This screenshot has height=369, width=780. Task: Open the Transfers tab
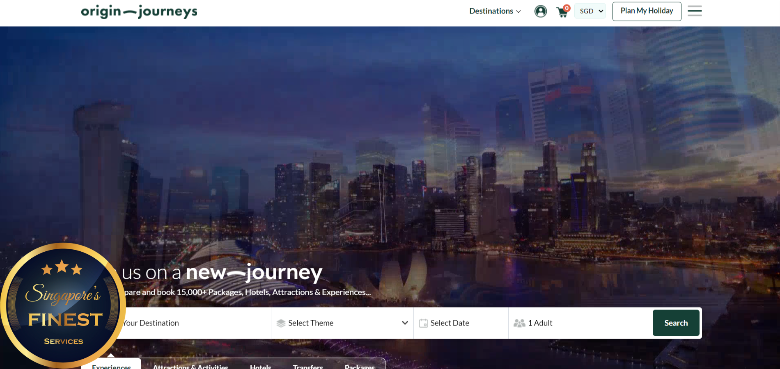[x=308, y=365]
